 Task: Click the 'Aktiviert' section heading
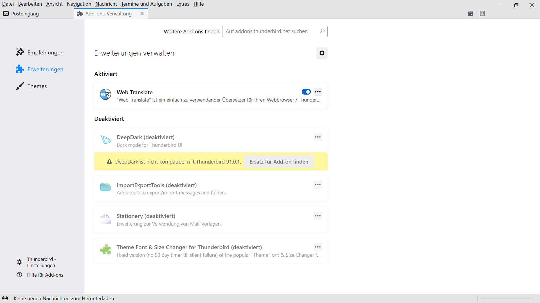[106, 74]
